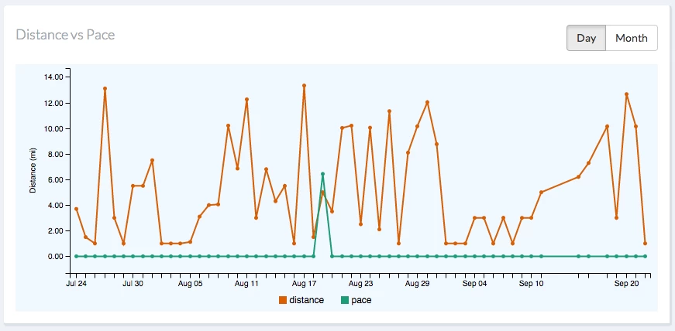Click the 4.00 y-axis value
Image resolution: width=675 pixels, height=331 pixels.
point(55,205)
